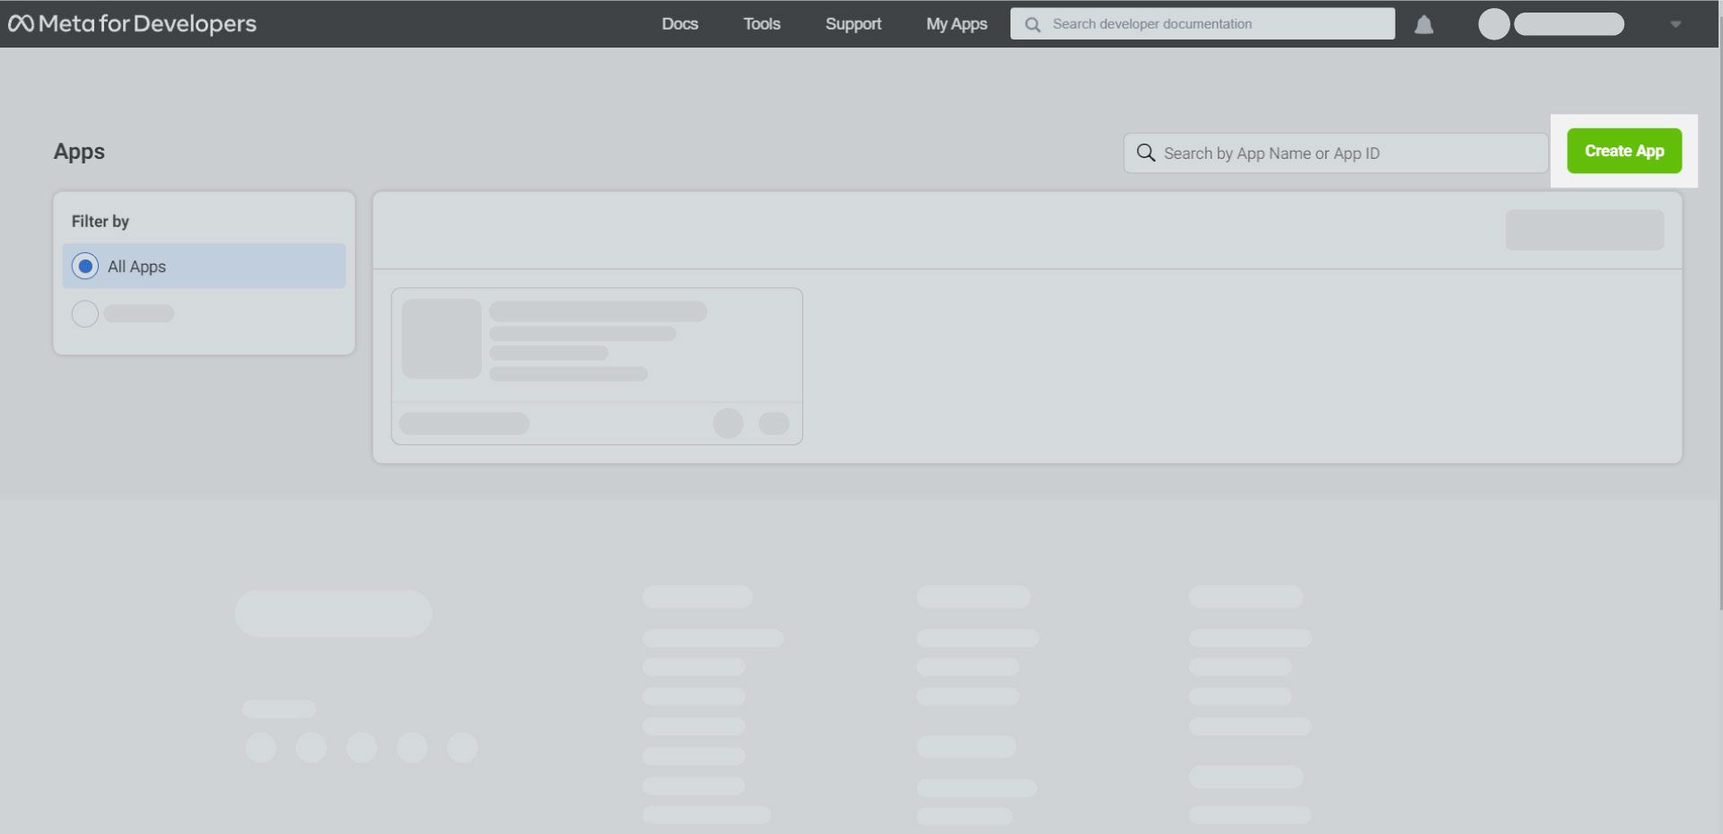Open the Tools menu
1723x834 pixels.
761,24
